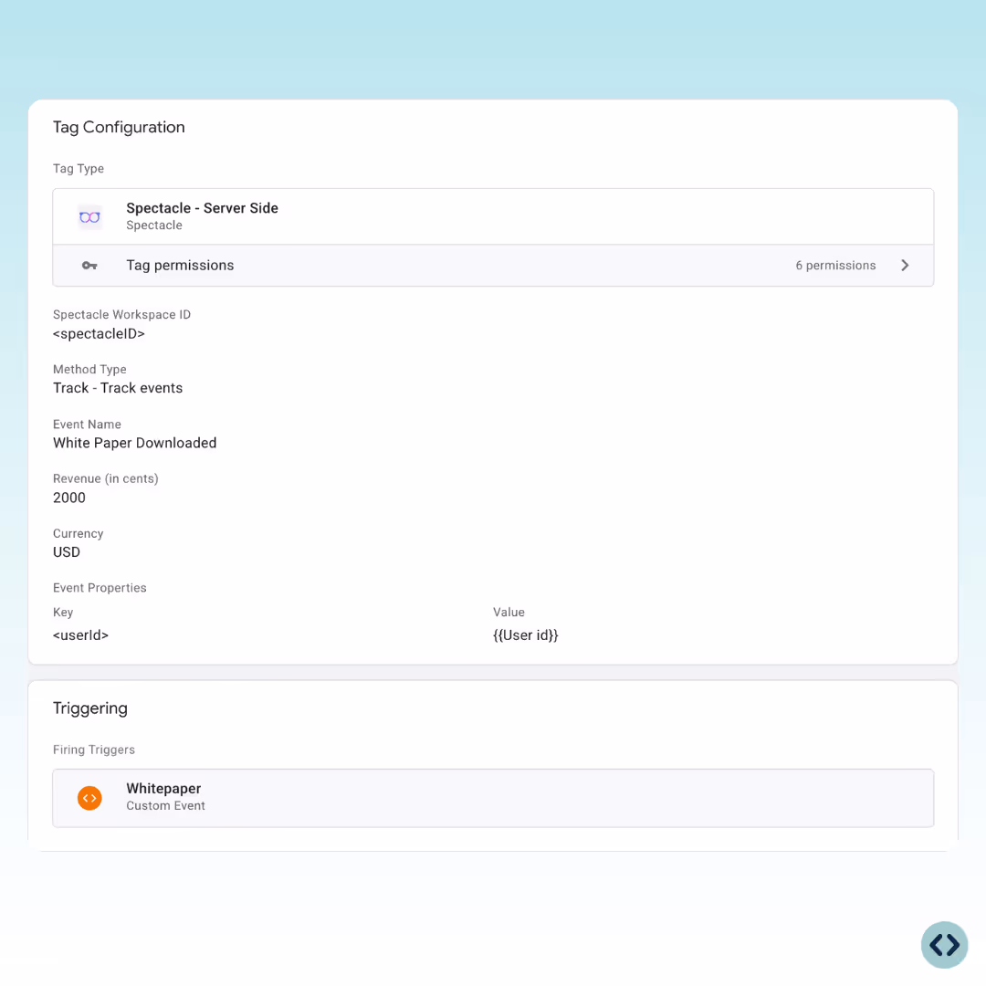Open the code brackets floating button
Screen dimensions: 986x986
(x=945, y=945)
